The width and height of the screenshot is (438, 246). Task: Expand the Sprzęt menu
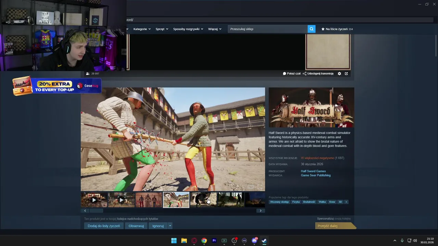pyautogui.click(x=162, y=29)
